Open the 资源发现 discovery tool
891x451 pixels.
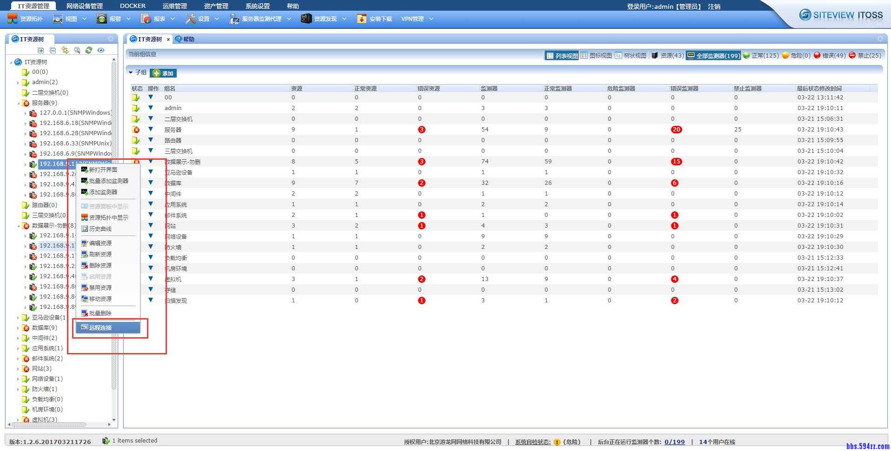click(x=326, y=19)
